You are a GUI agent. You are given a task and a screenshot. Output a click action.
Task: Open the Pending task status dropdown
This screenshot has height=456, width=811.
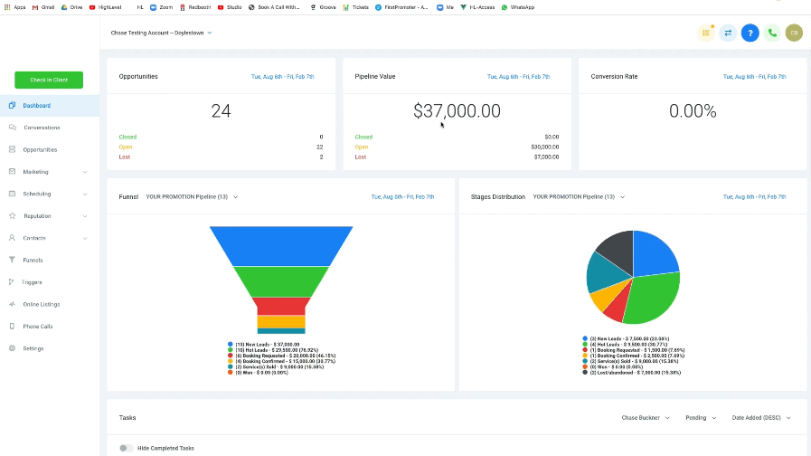(703, 418)
